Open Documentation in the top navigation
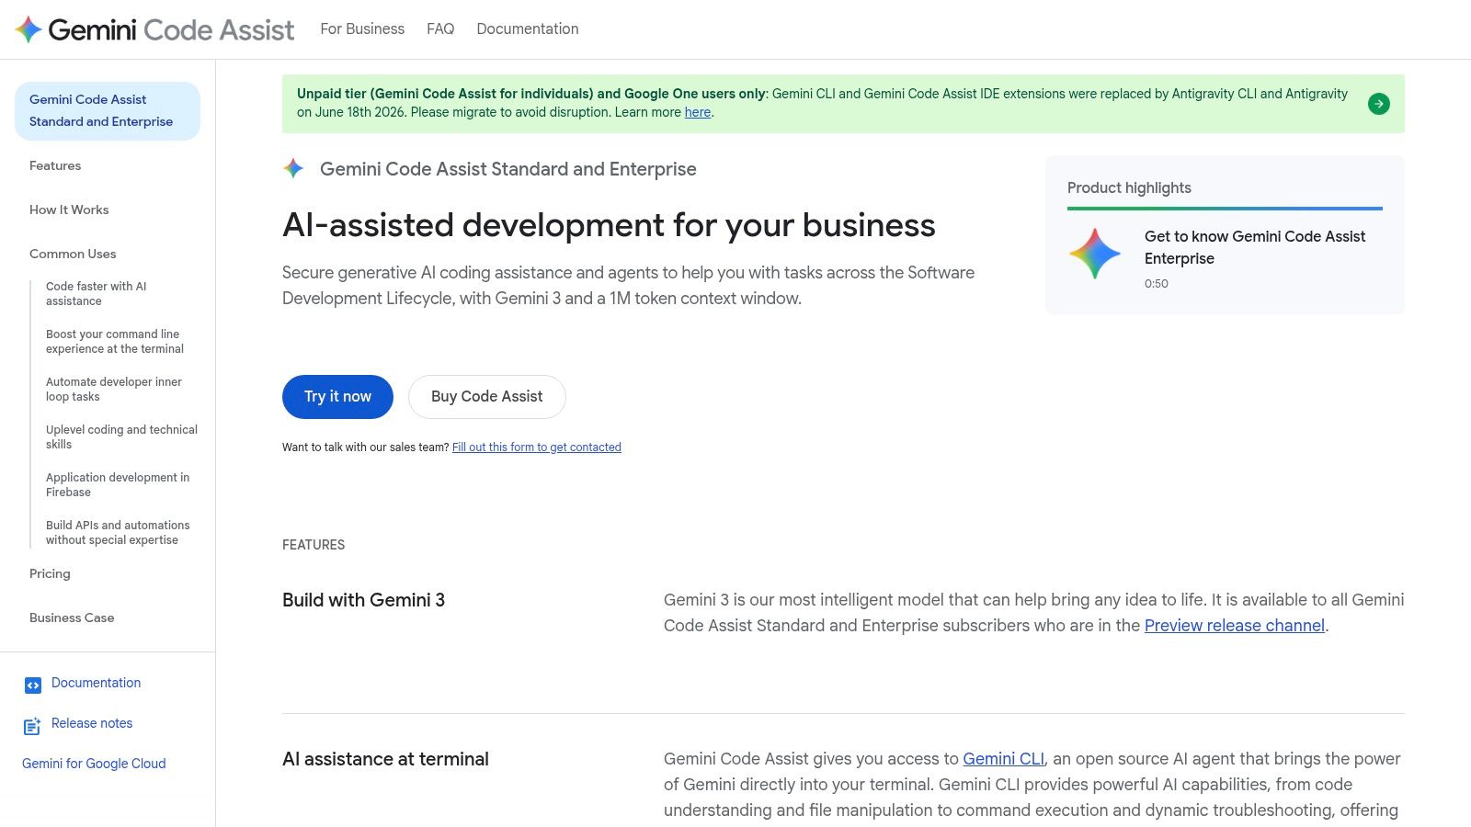Viewport: 1471px width, 827px height. (528, 29)
